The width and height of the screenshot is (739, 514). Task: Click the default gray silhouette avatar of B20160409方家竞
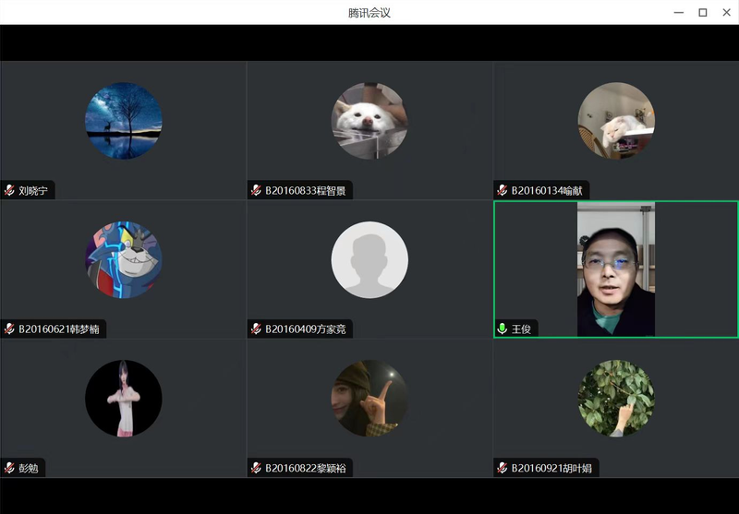(369, 259)
